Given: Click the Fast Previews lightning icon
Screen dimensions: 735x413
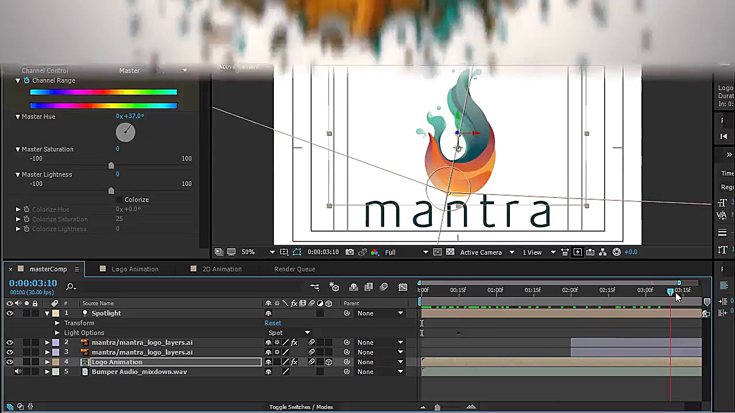Looking at the screenshot, I should click(x=578, y=252).
